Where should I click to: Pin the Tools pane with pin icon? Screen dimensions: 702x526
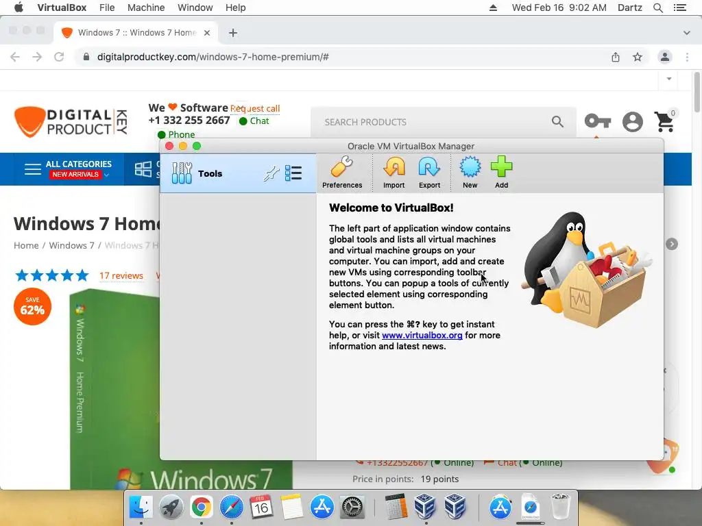click(271, 173)
